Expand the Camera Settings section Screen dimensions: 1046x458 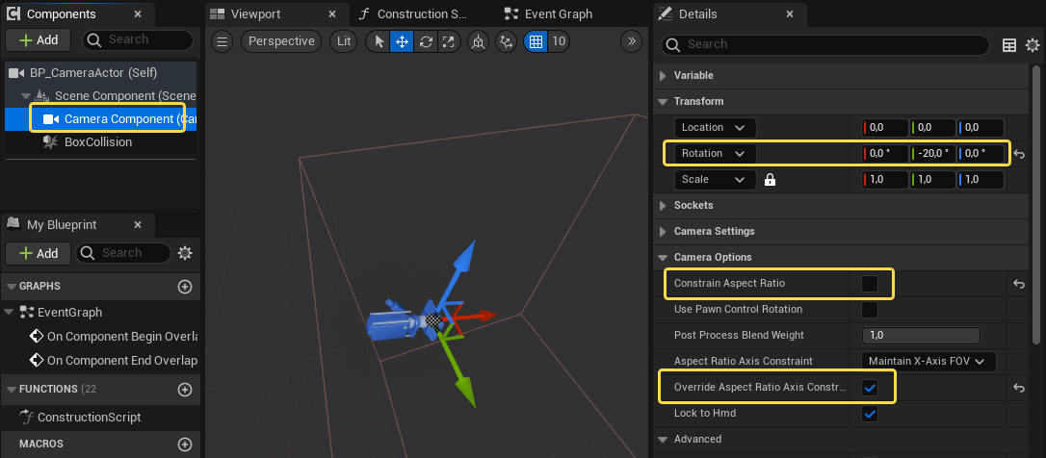coord(663,231)
